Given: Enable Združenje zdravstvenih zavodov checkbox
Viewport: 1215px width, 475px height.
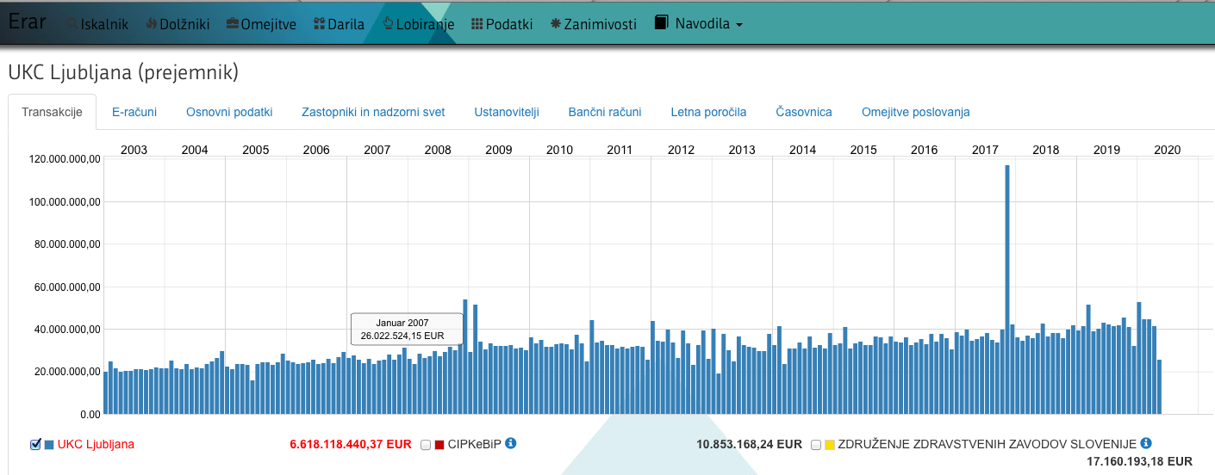Looking at the screenshot, I should (816, 445).
